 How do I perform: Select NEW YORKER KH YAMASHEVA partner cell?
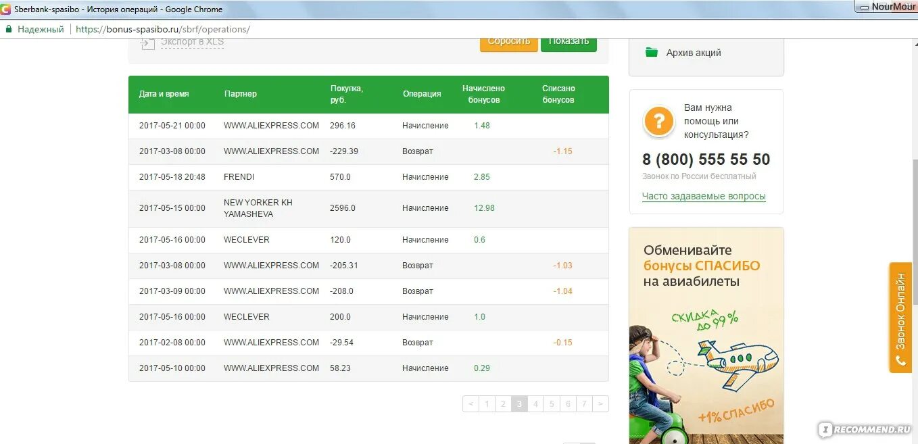click(x=258, y=208)
